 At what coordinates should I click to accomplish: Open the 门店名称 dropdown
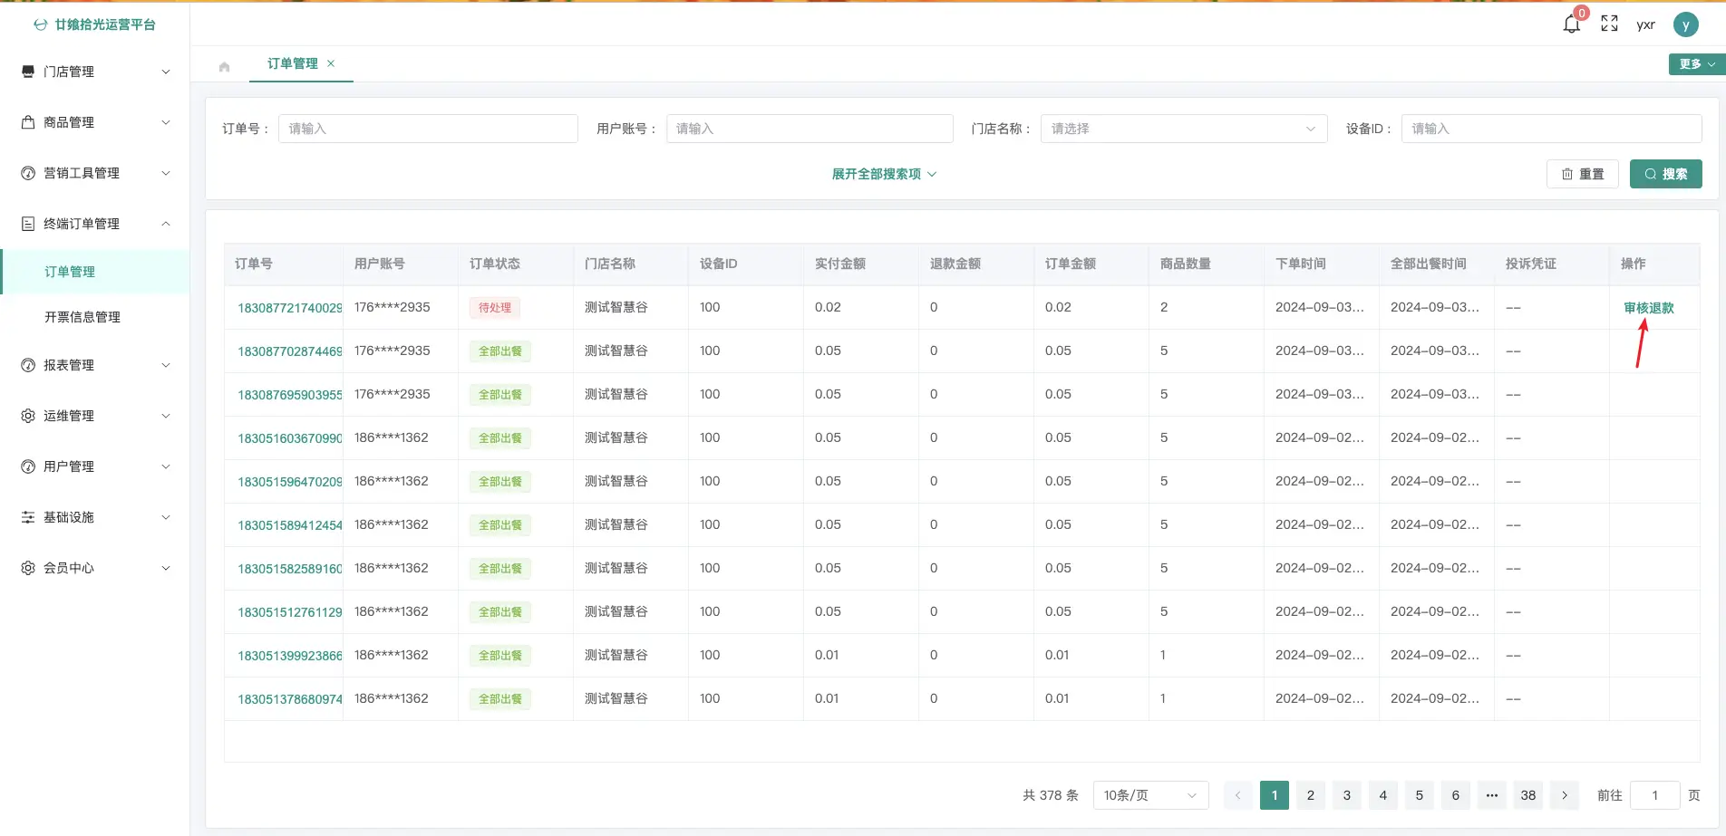pos(1184,129)
